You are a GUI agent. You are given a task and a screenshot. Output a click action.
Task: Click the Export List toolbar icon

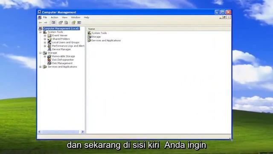pos(66,23)
